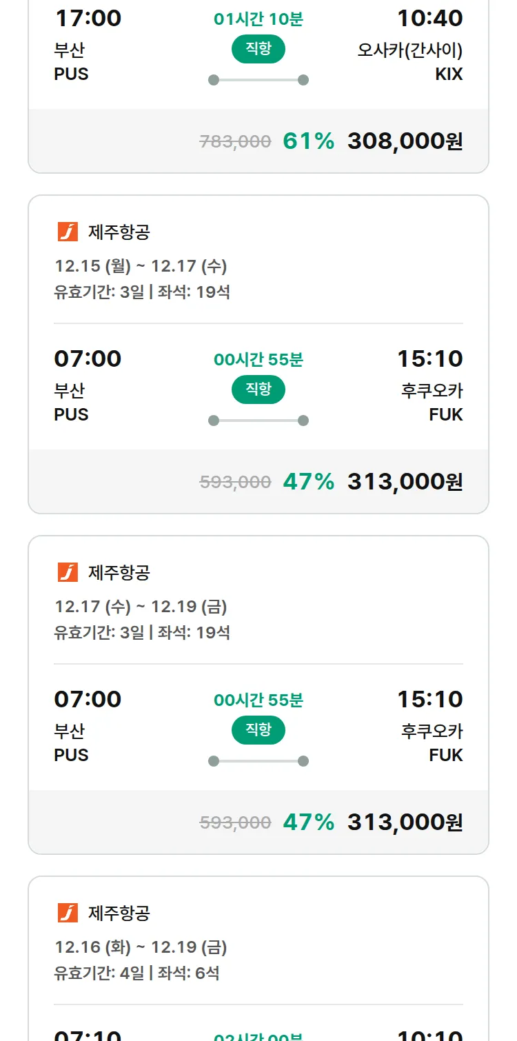
Task: Click Jeju Air logo on 12.15–12.17 card
Action: tap(68, 232)
